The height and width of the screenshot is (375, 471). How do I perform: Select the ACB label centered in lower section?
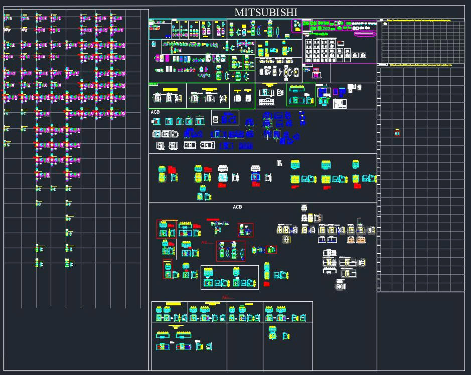[x=237, y=207]
